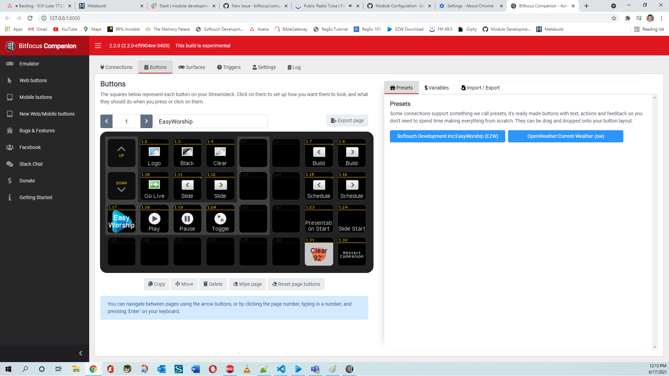
Task: Open Softouch Development Inc:EasyWorship presets
Action: pyautogui.click(x=447, y=136)
